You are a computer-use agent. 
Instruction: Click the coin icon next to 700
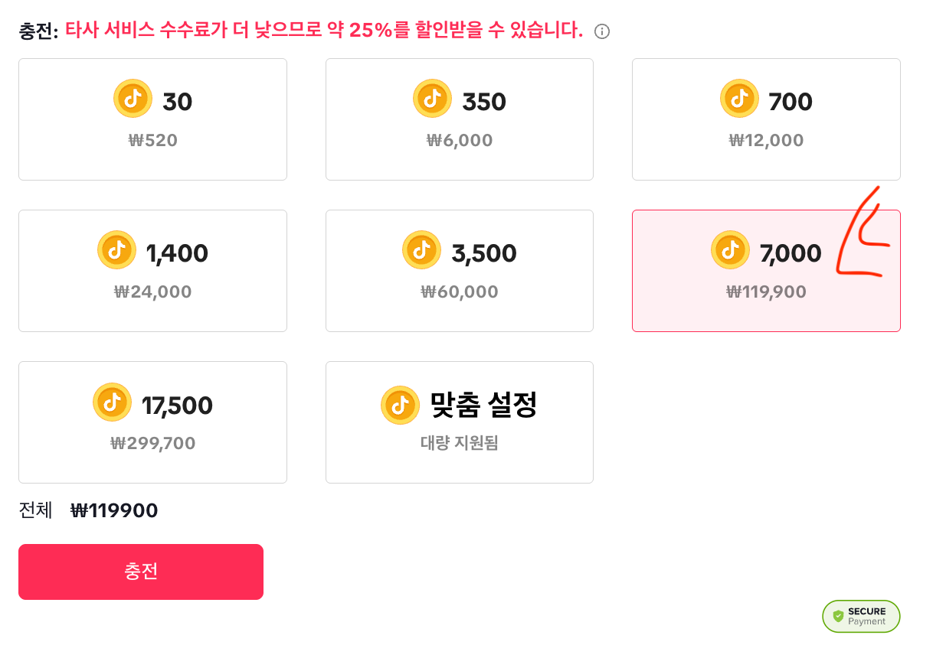pos(739,99)
